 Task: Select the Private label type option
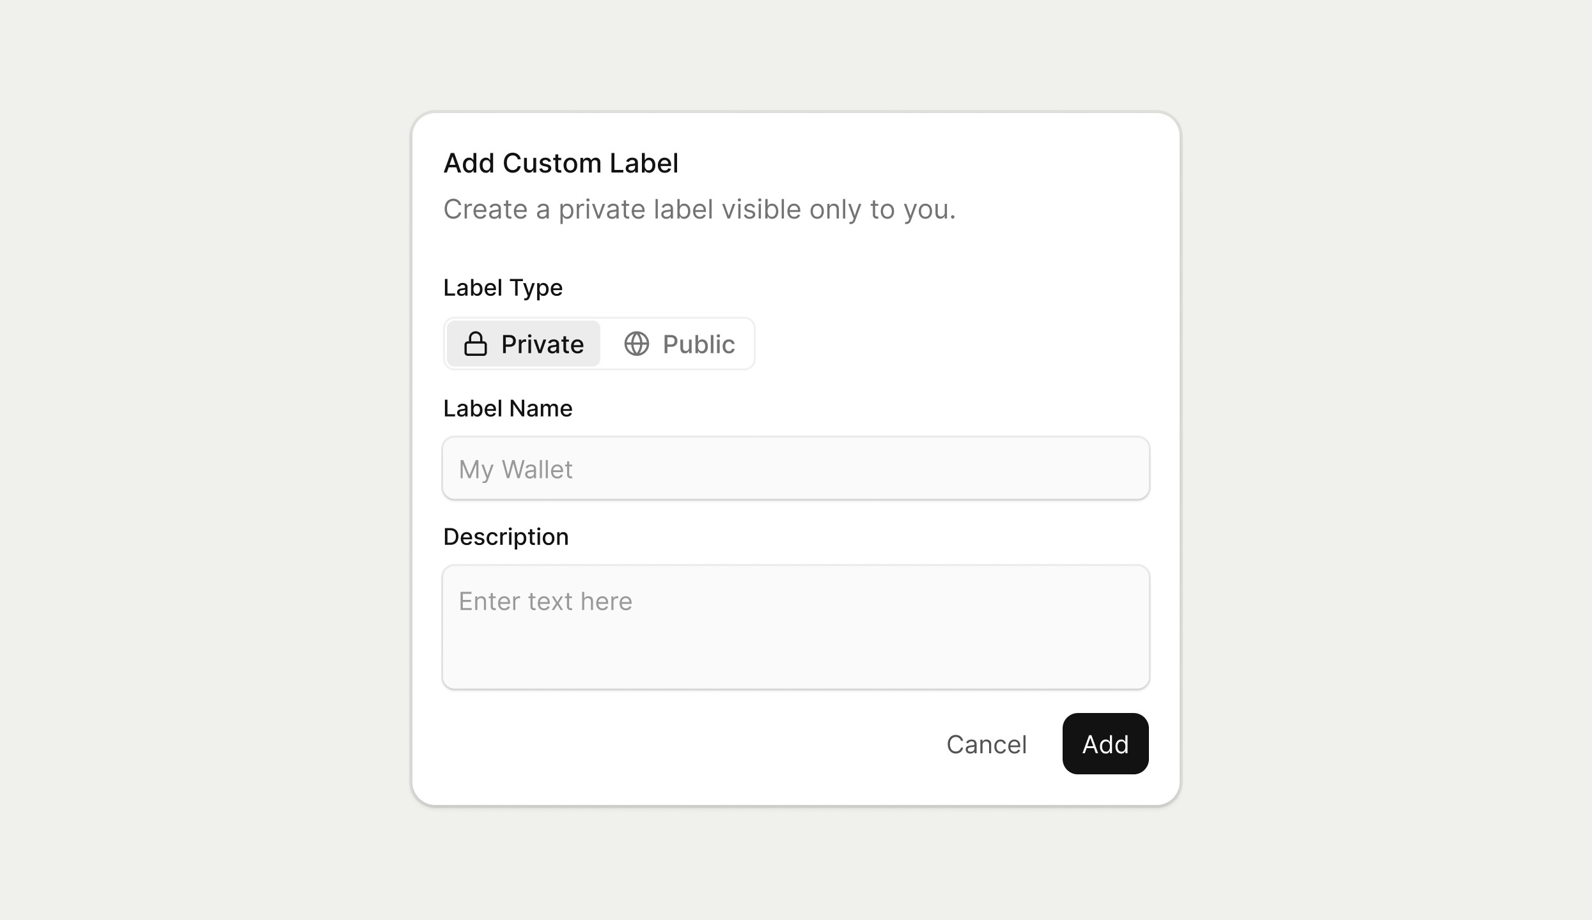pos(522,344)
